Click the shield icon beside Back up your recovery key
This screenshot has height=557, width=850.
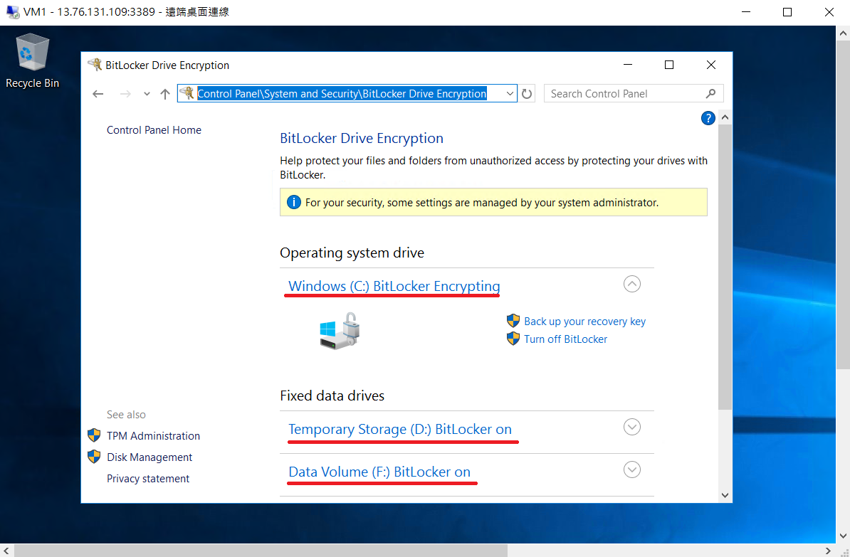(513, 321)
